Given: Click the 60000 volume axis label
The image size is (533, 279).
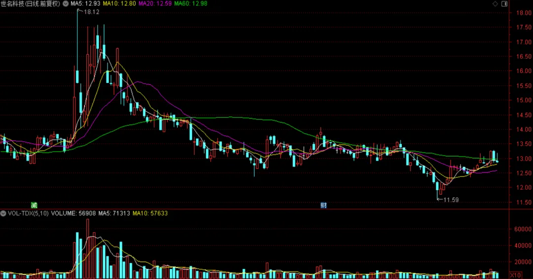Looking at the screenshot, I should point(523,229).
